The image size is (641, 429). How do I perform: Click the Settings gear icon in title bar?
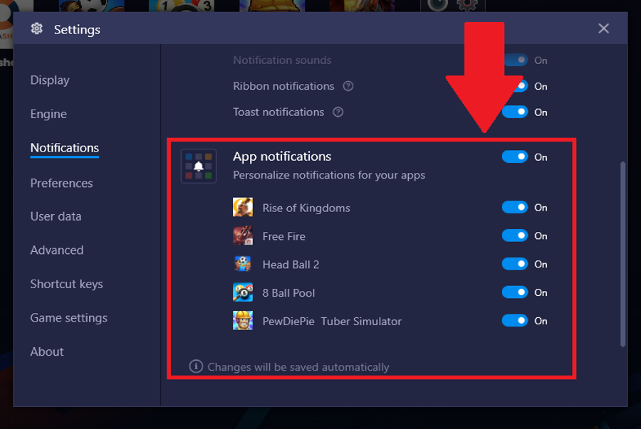pyautogui.click(x=37, y=28)
